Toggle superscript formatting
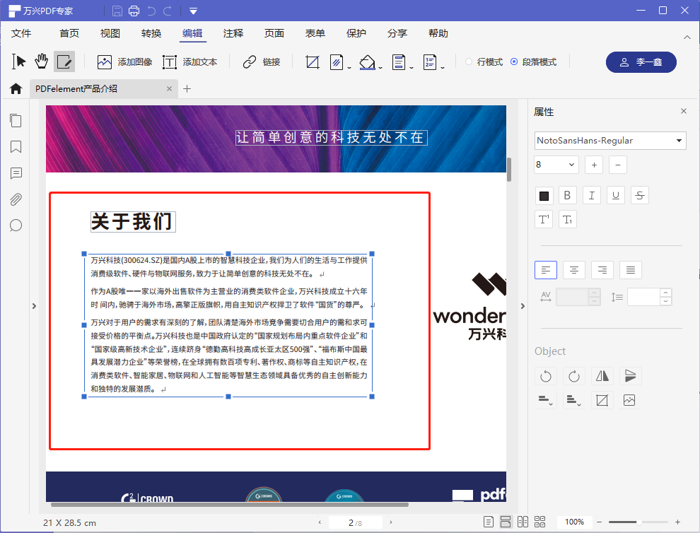The height and width of the screenshot is (533, 700). point(544,219)
